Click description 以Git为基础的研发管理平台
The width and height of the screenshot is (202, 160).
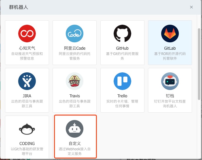click(27, 151)
